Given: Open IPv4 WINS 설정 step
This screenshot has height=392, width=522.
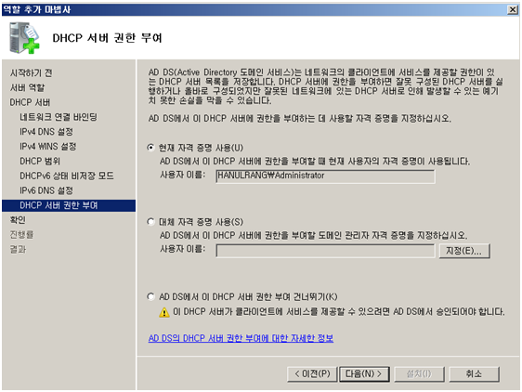Looking at the screenshot, I should 48,146.
